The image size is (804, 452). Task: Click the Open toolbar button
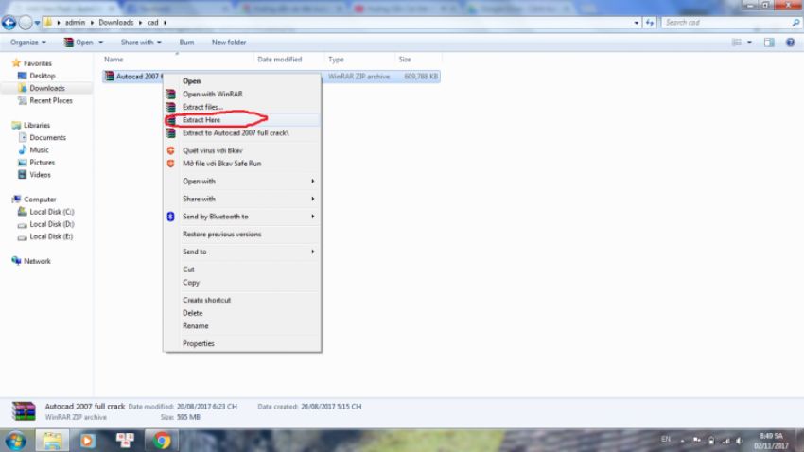(79, 43)
